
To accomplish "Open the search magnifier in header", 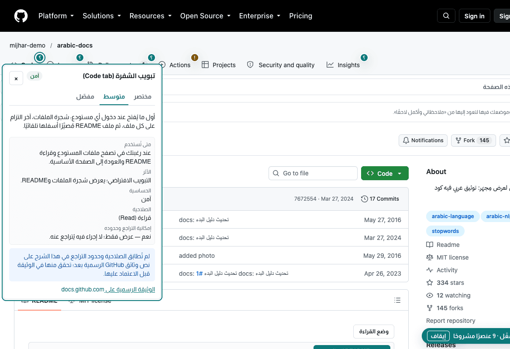I will (446, 16).
